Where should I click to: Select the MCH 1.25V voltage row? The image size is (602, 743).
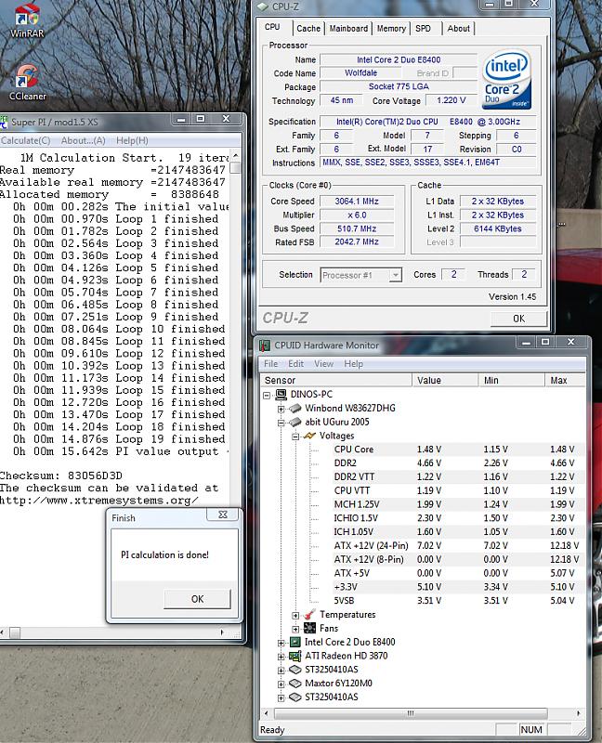click(458, 504)
